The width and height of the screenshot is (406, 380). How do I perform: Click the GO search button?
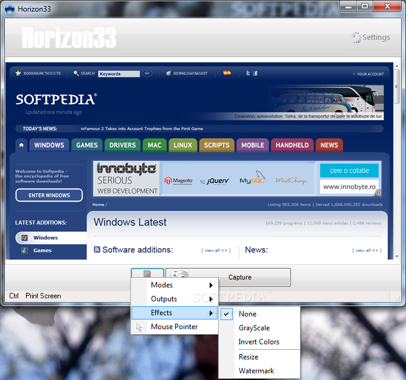(147, 73)
